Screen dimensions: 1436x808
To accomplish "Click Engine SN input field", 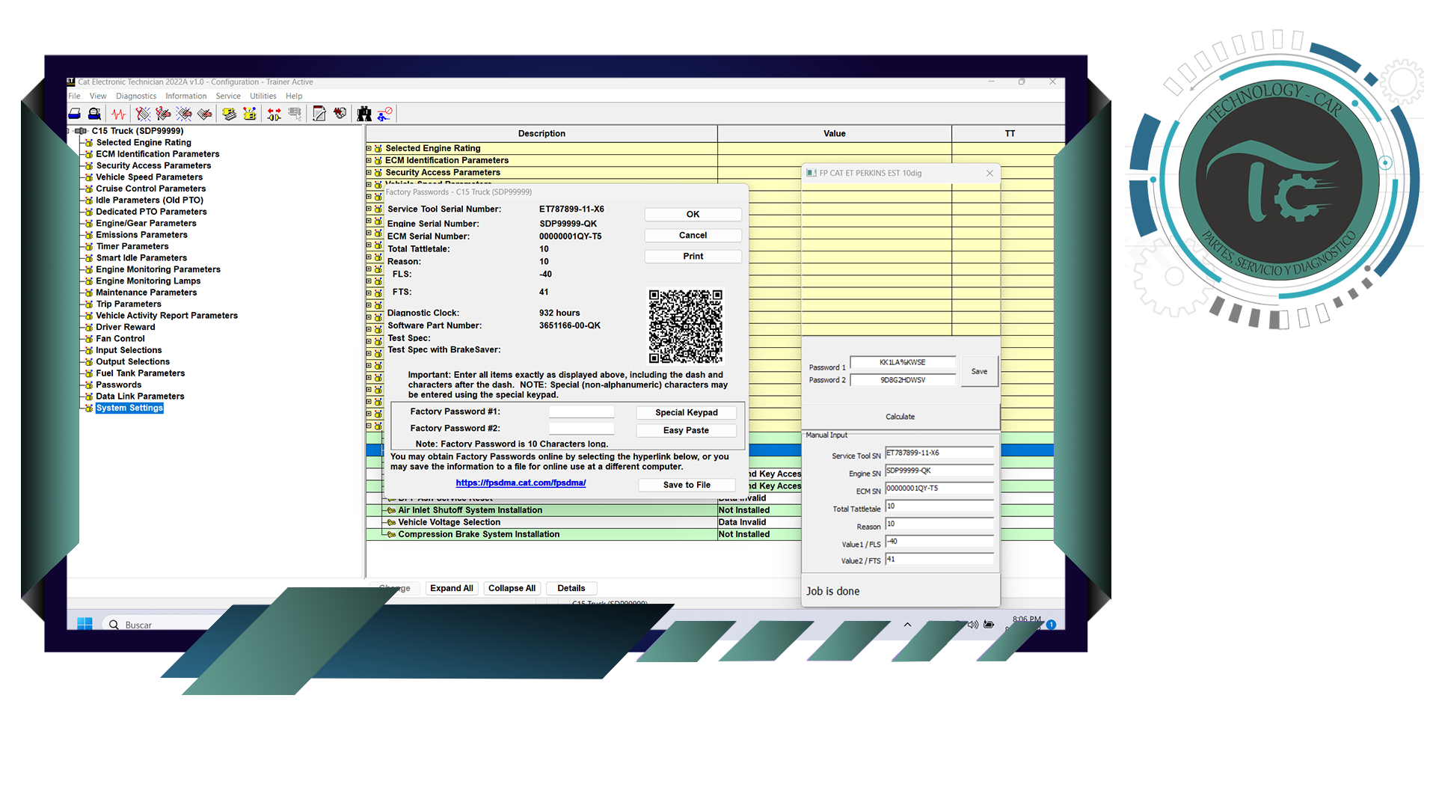I will coord(939,471).
